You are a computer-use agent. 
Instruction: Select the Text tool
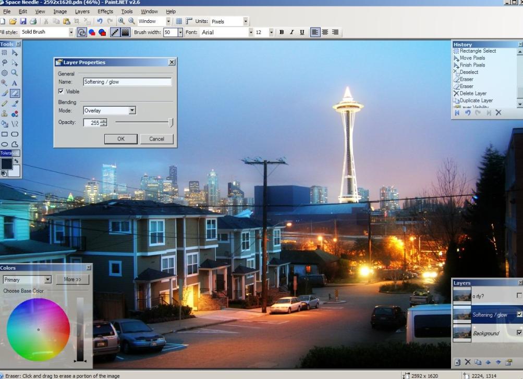click(x=15, y=83)
